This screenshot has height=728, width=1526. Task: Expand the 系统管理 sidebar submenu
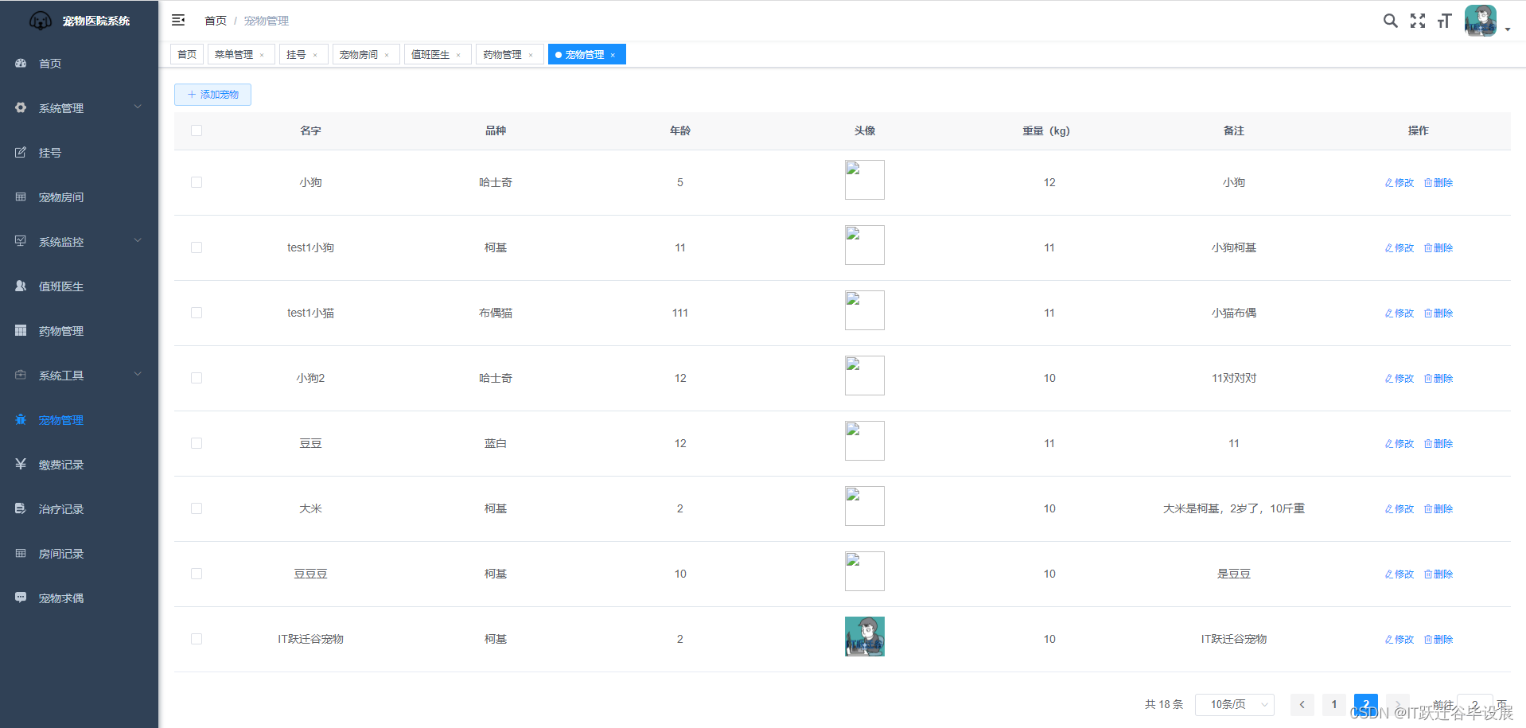point(80,108)
